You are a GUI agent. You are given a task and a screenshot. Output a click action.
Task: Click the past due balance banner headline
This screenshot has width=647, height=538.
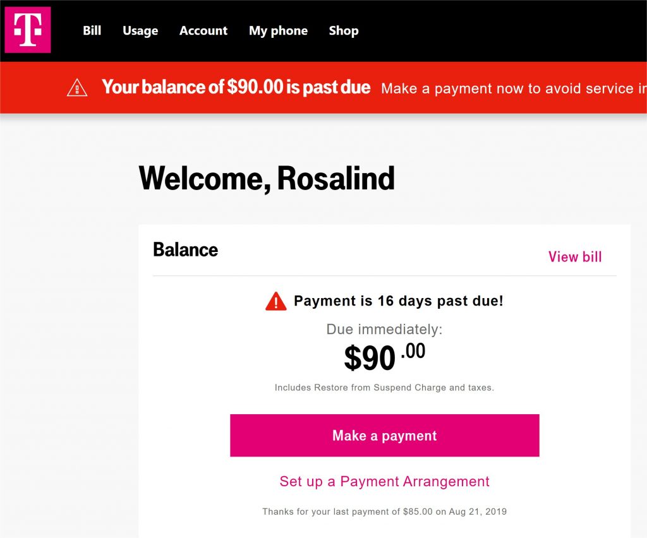236,87
